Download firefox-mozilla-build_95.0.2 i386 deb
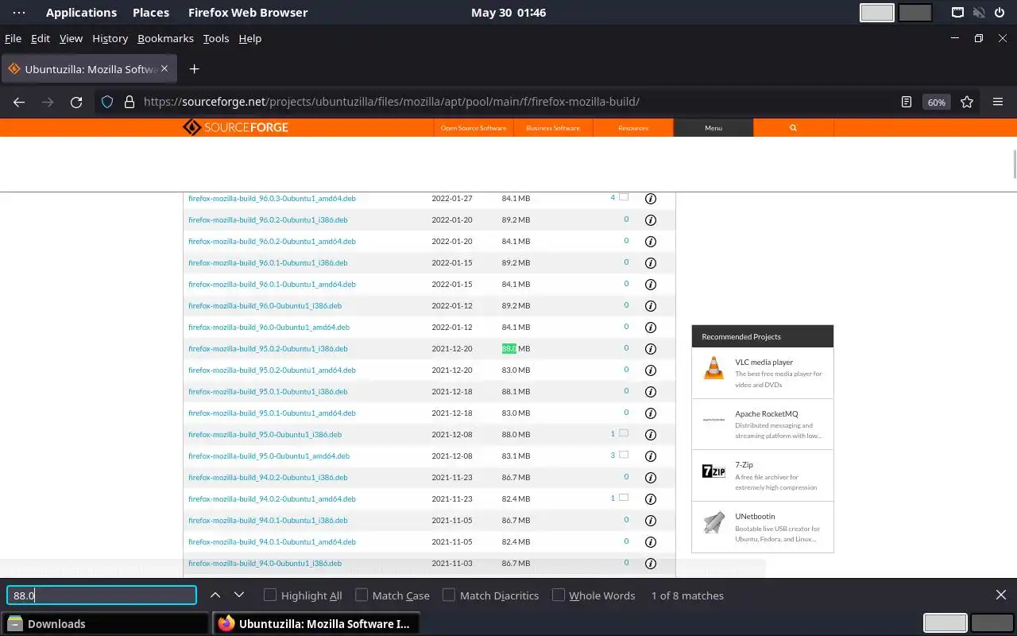Viewport: 1017px width, 636px height. 268,349
